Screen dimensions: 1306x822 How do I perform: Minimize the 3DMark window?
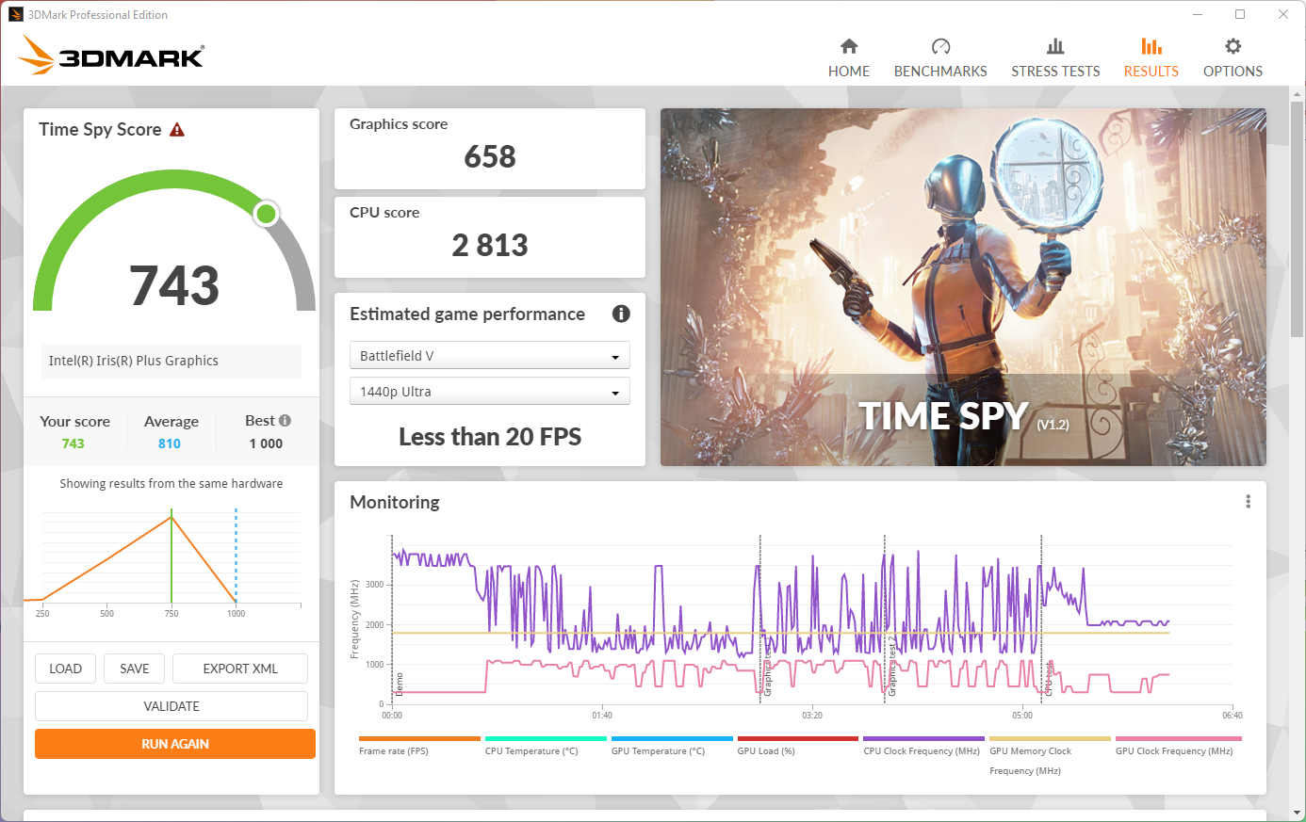pyautogui.click(x=1198, y=14)
